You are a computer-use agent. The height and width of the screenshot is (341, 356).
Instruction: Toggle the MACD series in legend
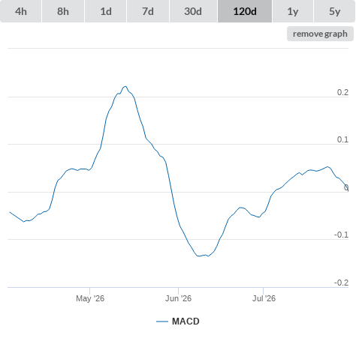point(186,322)
